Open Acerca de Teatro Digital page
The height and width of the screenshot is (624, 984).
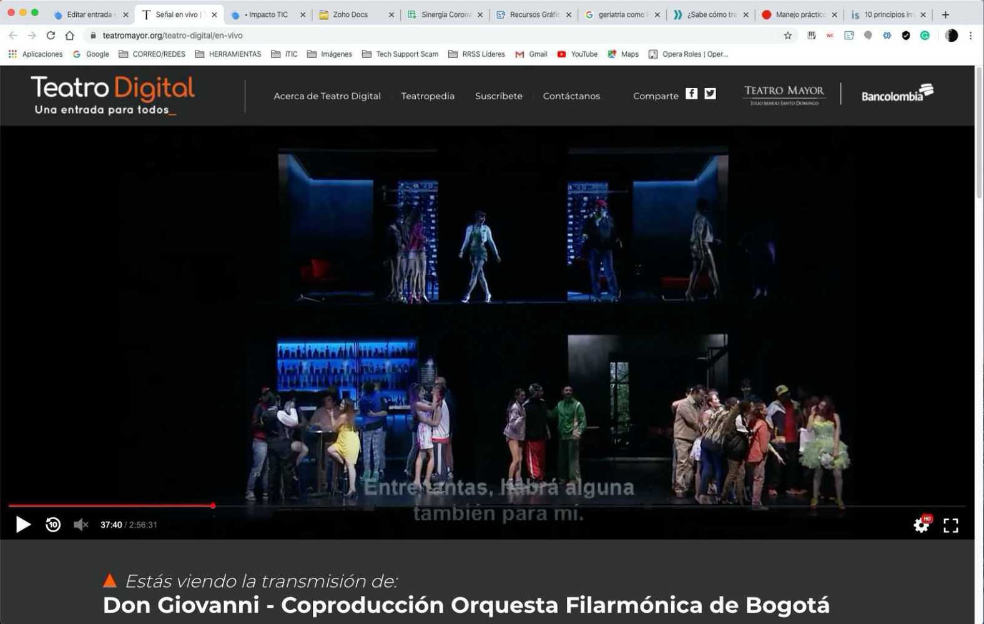327,96
